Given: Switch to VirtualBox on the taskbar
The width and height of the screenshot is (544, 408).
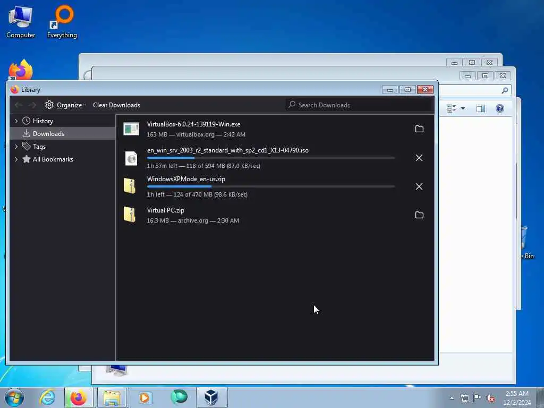Looking at the screenshot, I should 211,397.
